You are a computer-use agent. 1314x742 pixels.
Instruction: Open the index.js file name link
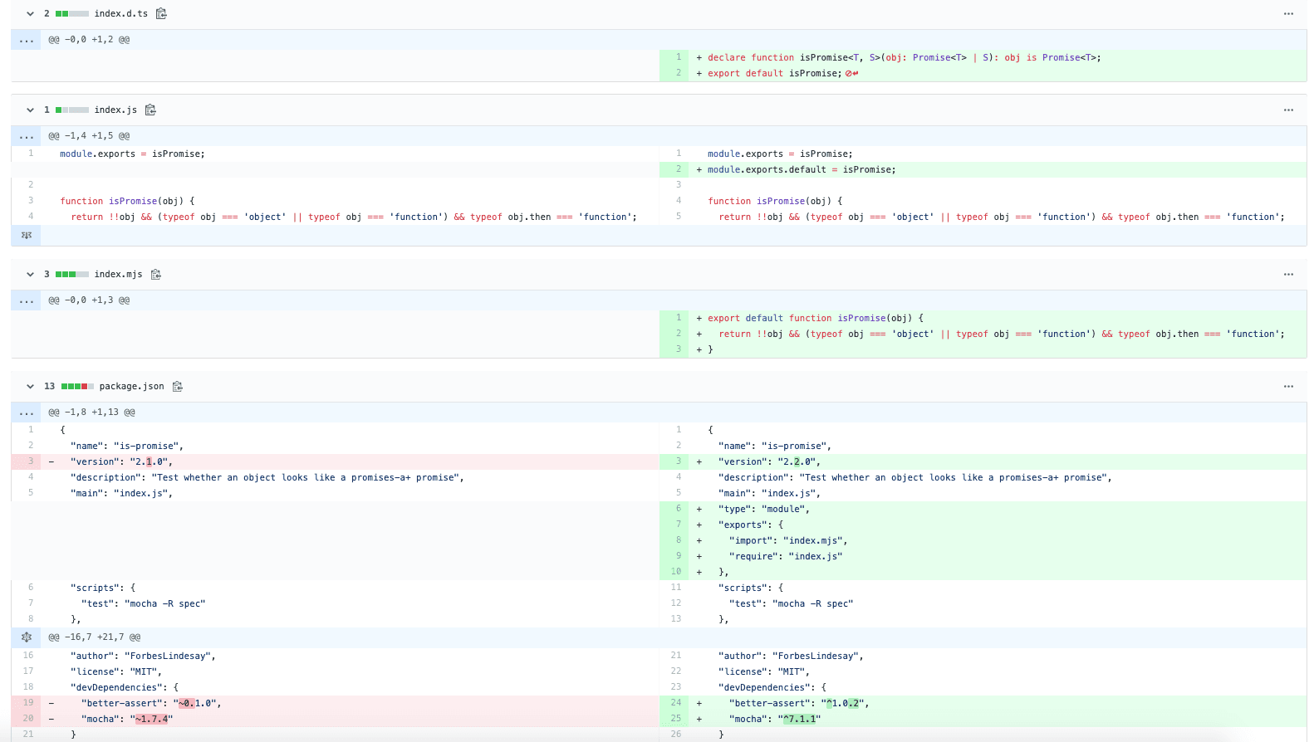pyautogui.click(x=115, y=110)
